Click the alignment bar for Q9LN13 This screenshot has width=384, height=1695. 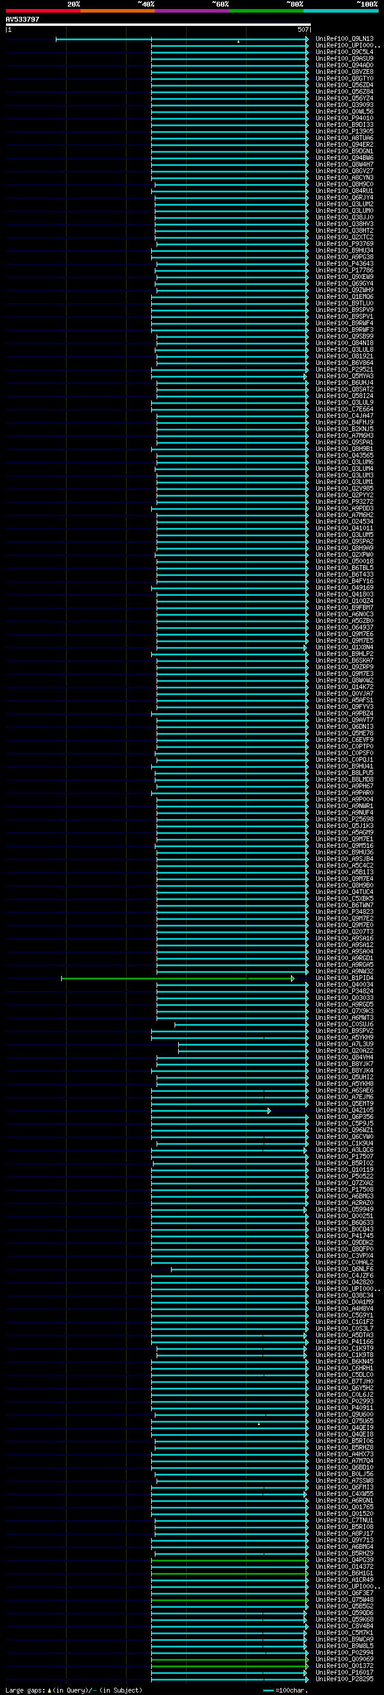[x=182, y=39]
